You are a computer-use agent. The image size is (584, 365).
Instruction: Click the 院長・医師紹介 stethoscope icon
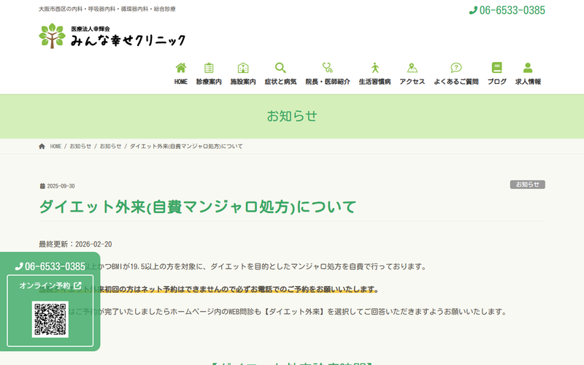tap(327, 68)
